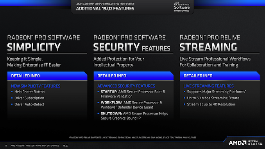Click the Radeon Pro Software for Enterprise logo
The image size is (265, 149).
(x=182, y=7)
